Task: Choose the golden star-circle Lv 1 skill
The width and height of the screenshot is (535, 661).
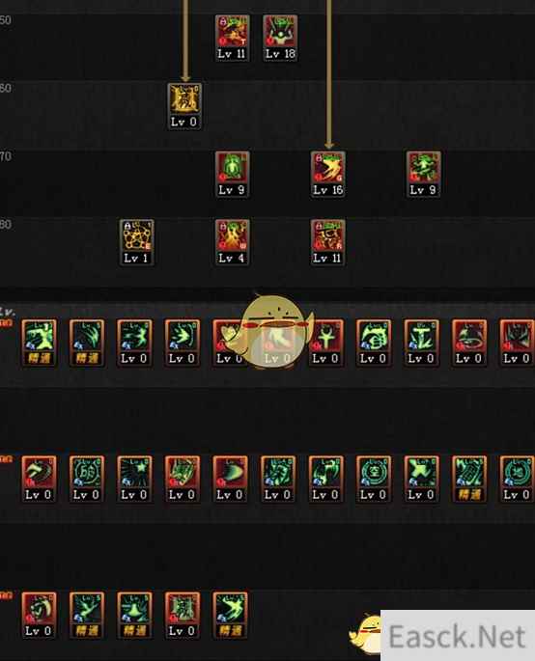Action: coord(137,242)
